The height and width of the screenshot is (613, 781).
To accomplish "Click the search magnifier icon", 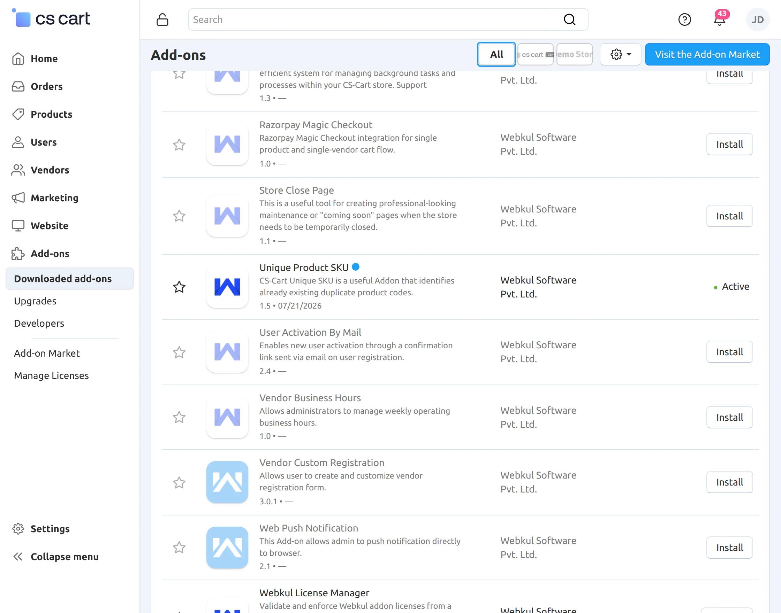I will tap(569, 20).
